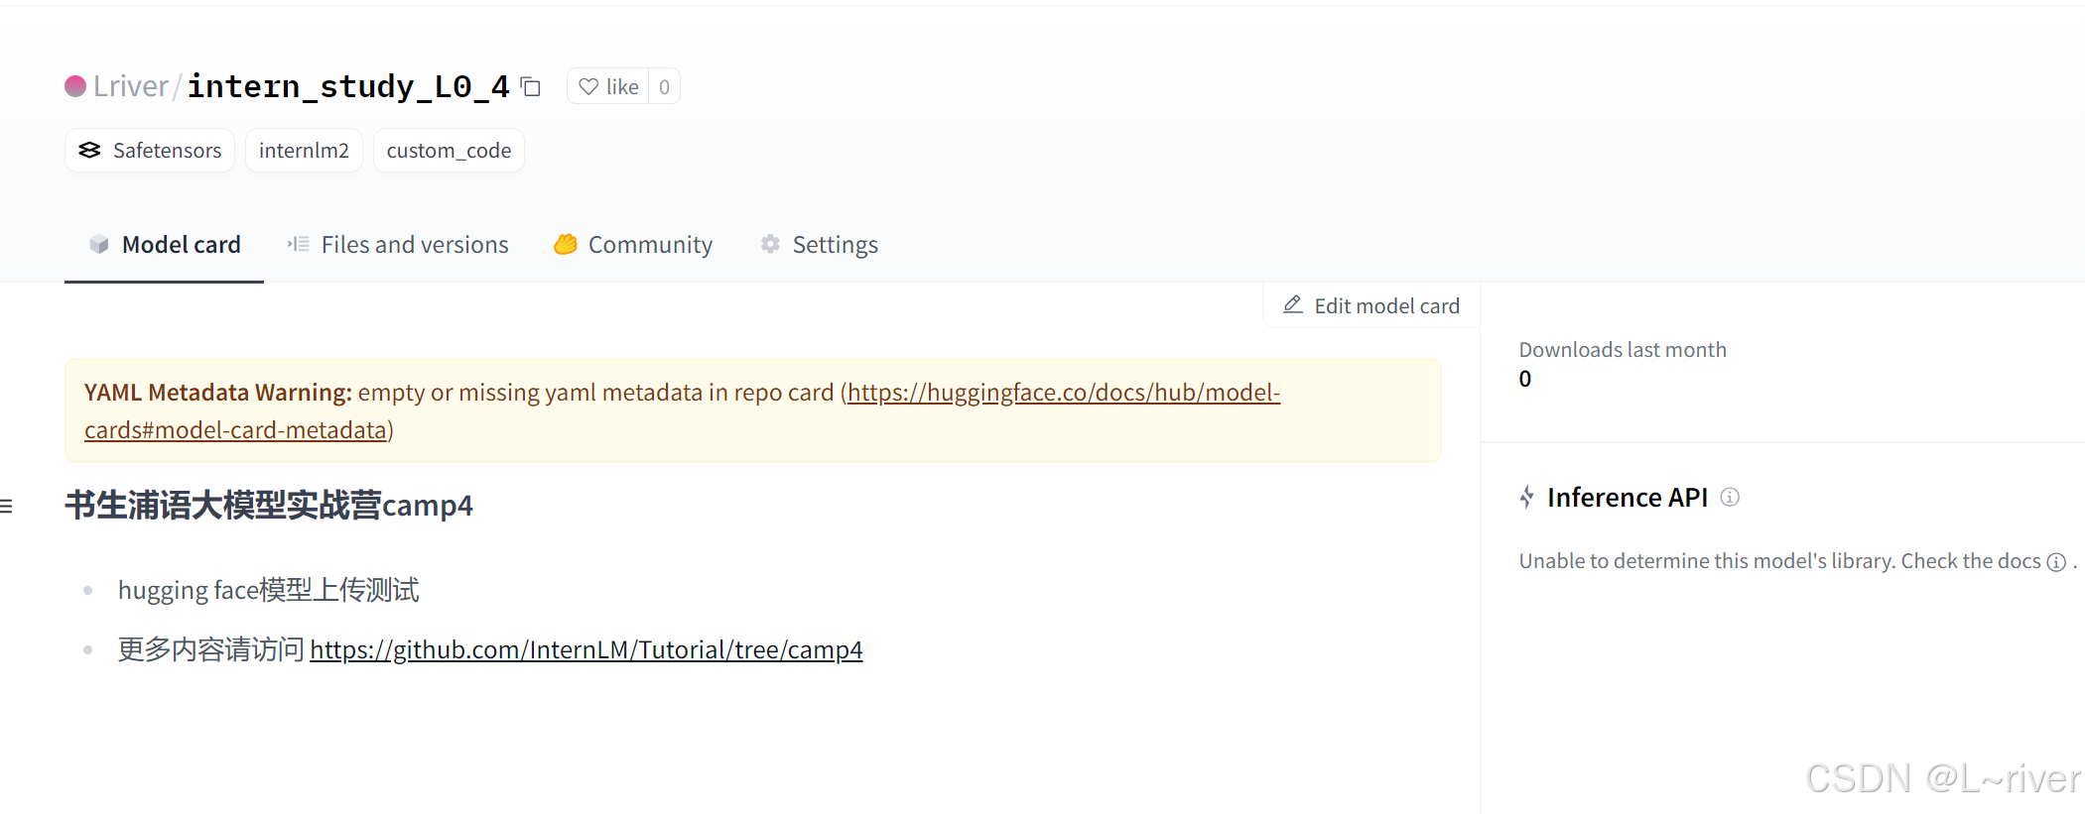Open the Lriver user profile link
2085x814 pixels.
tap(130, 86)
